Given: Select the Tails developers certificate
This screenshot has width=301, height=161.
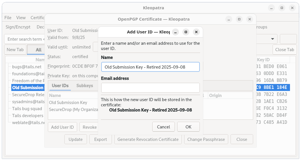Looking at the screenshot, I should click(x=28, y=116).
